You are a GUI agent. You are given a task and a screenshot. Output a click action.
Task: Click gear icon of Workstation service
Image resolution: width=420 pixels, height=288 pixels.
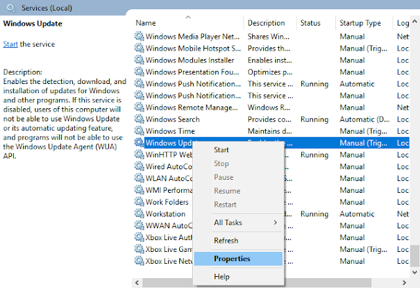pos(139,213)
